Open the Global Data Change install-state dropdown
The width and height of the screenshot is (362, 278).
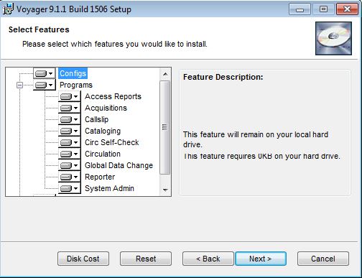tap(70, 165)
